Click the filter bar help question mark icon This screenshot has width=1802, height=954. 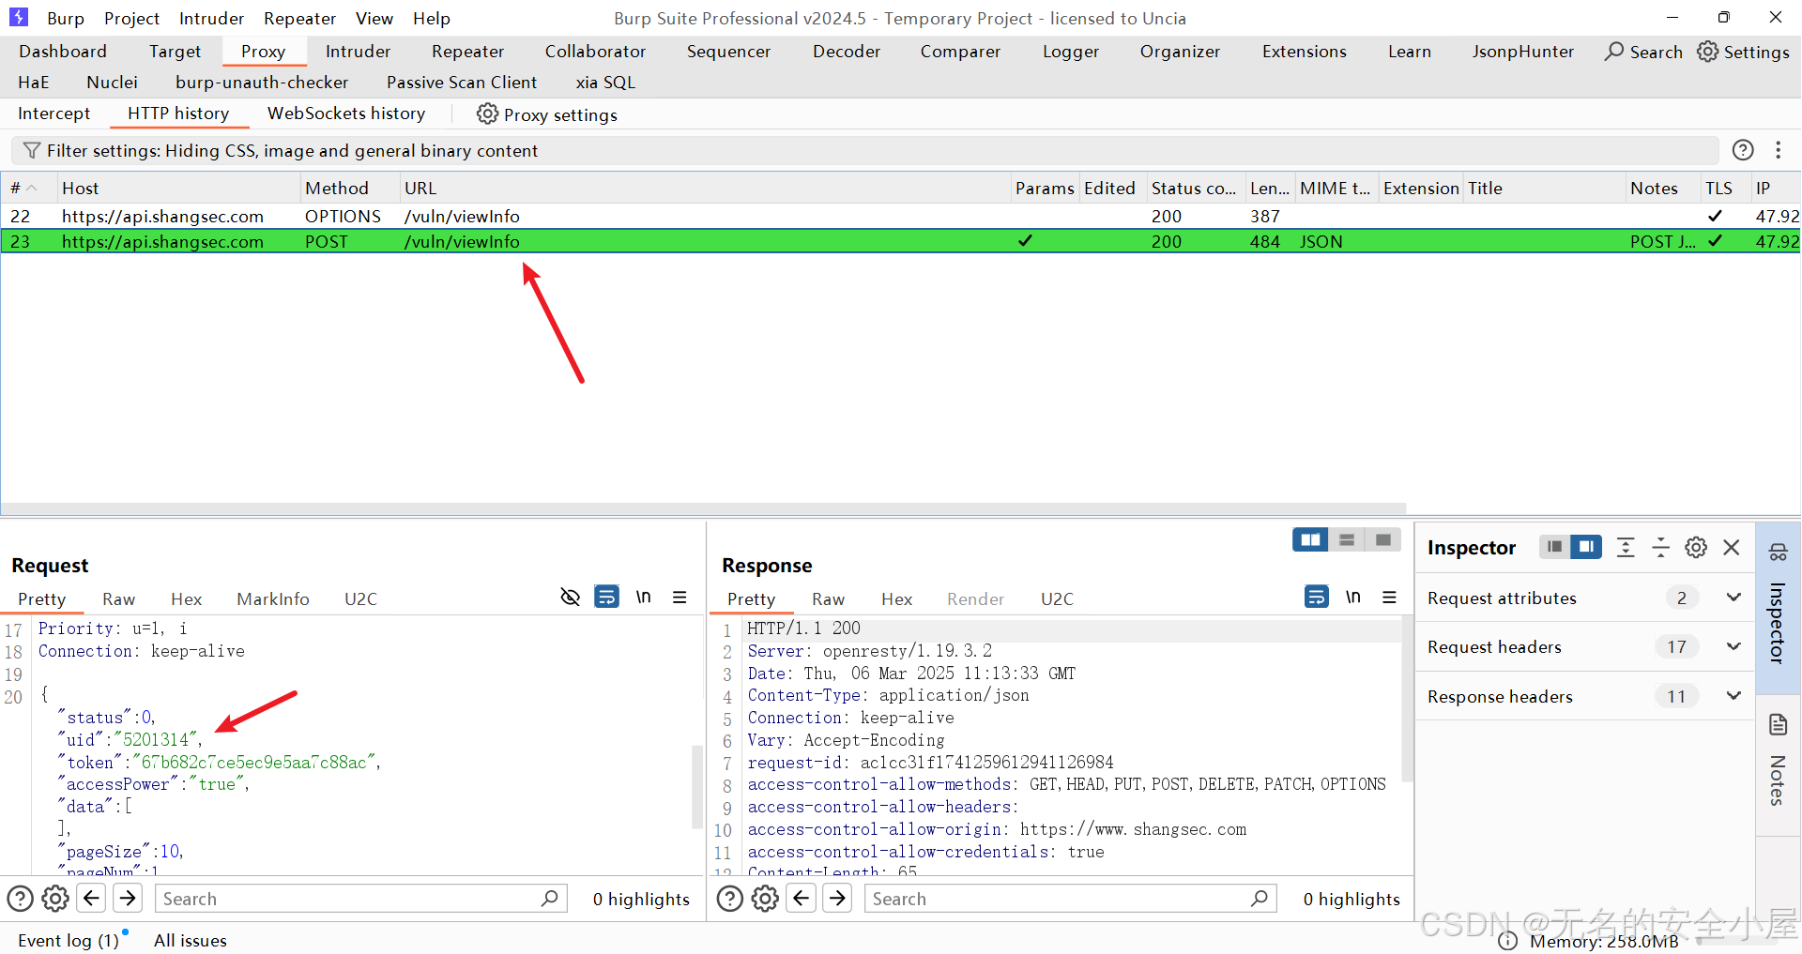1743,150
